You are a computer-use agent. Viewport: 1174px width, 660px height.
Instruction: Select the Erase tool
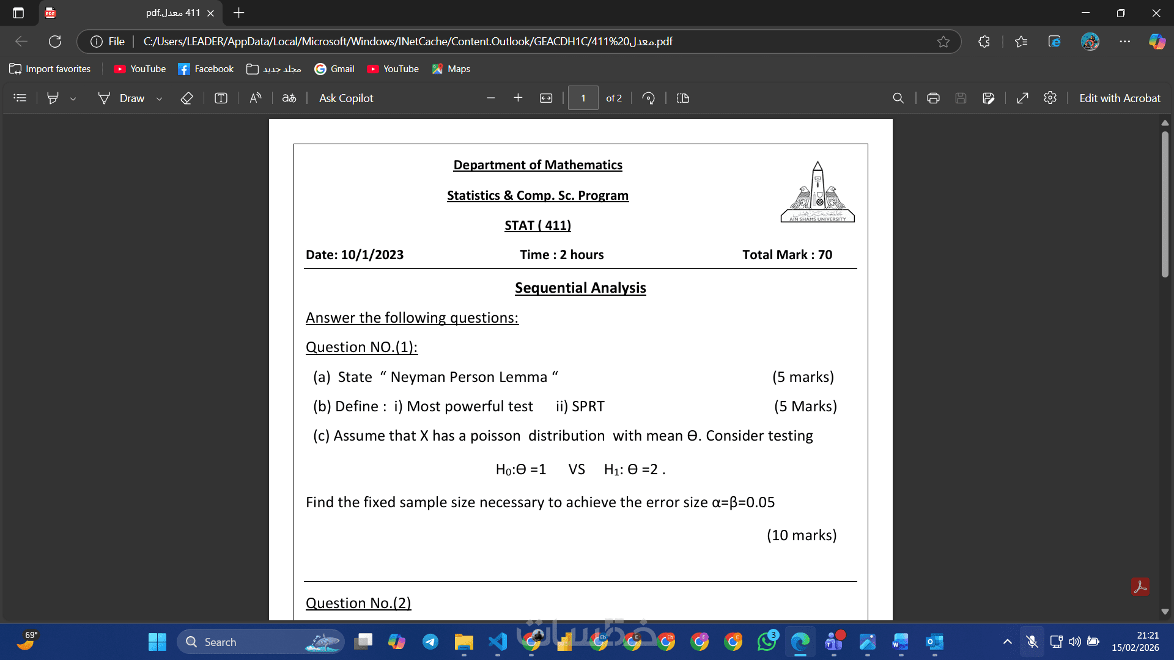[186, 98]
